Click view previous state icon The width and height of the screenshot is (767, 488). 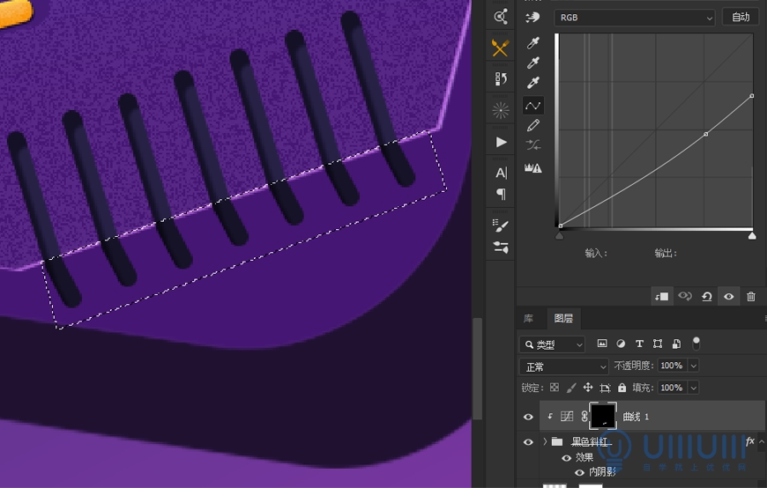[684, 296]
